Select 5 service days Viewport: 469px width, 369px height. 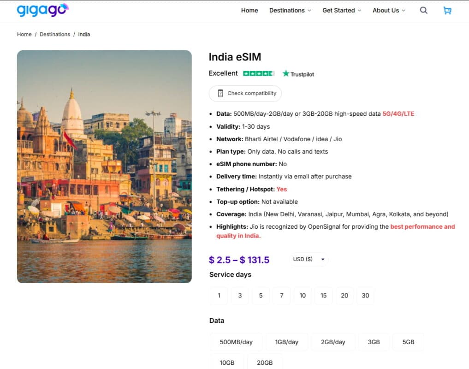pos(261,296)
